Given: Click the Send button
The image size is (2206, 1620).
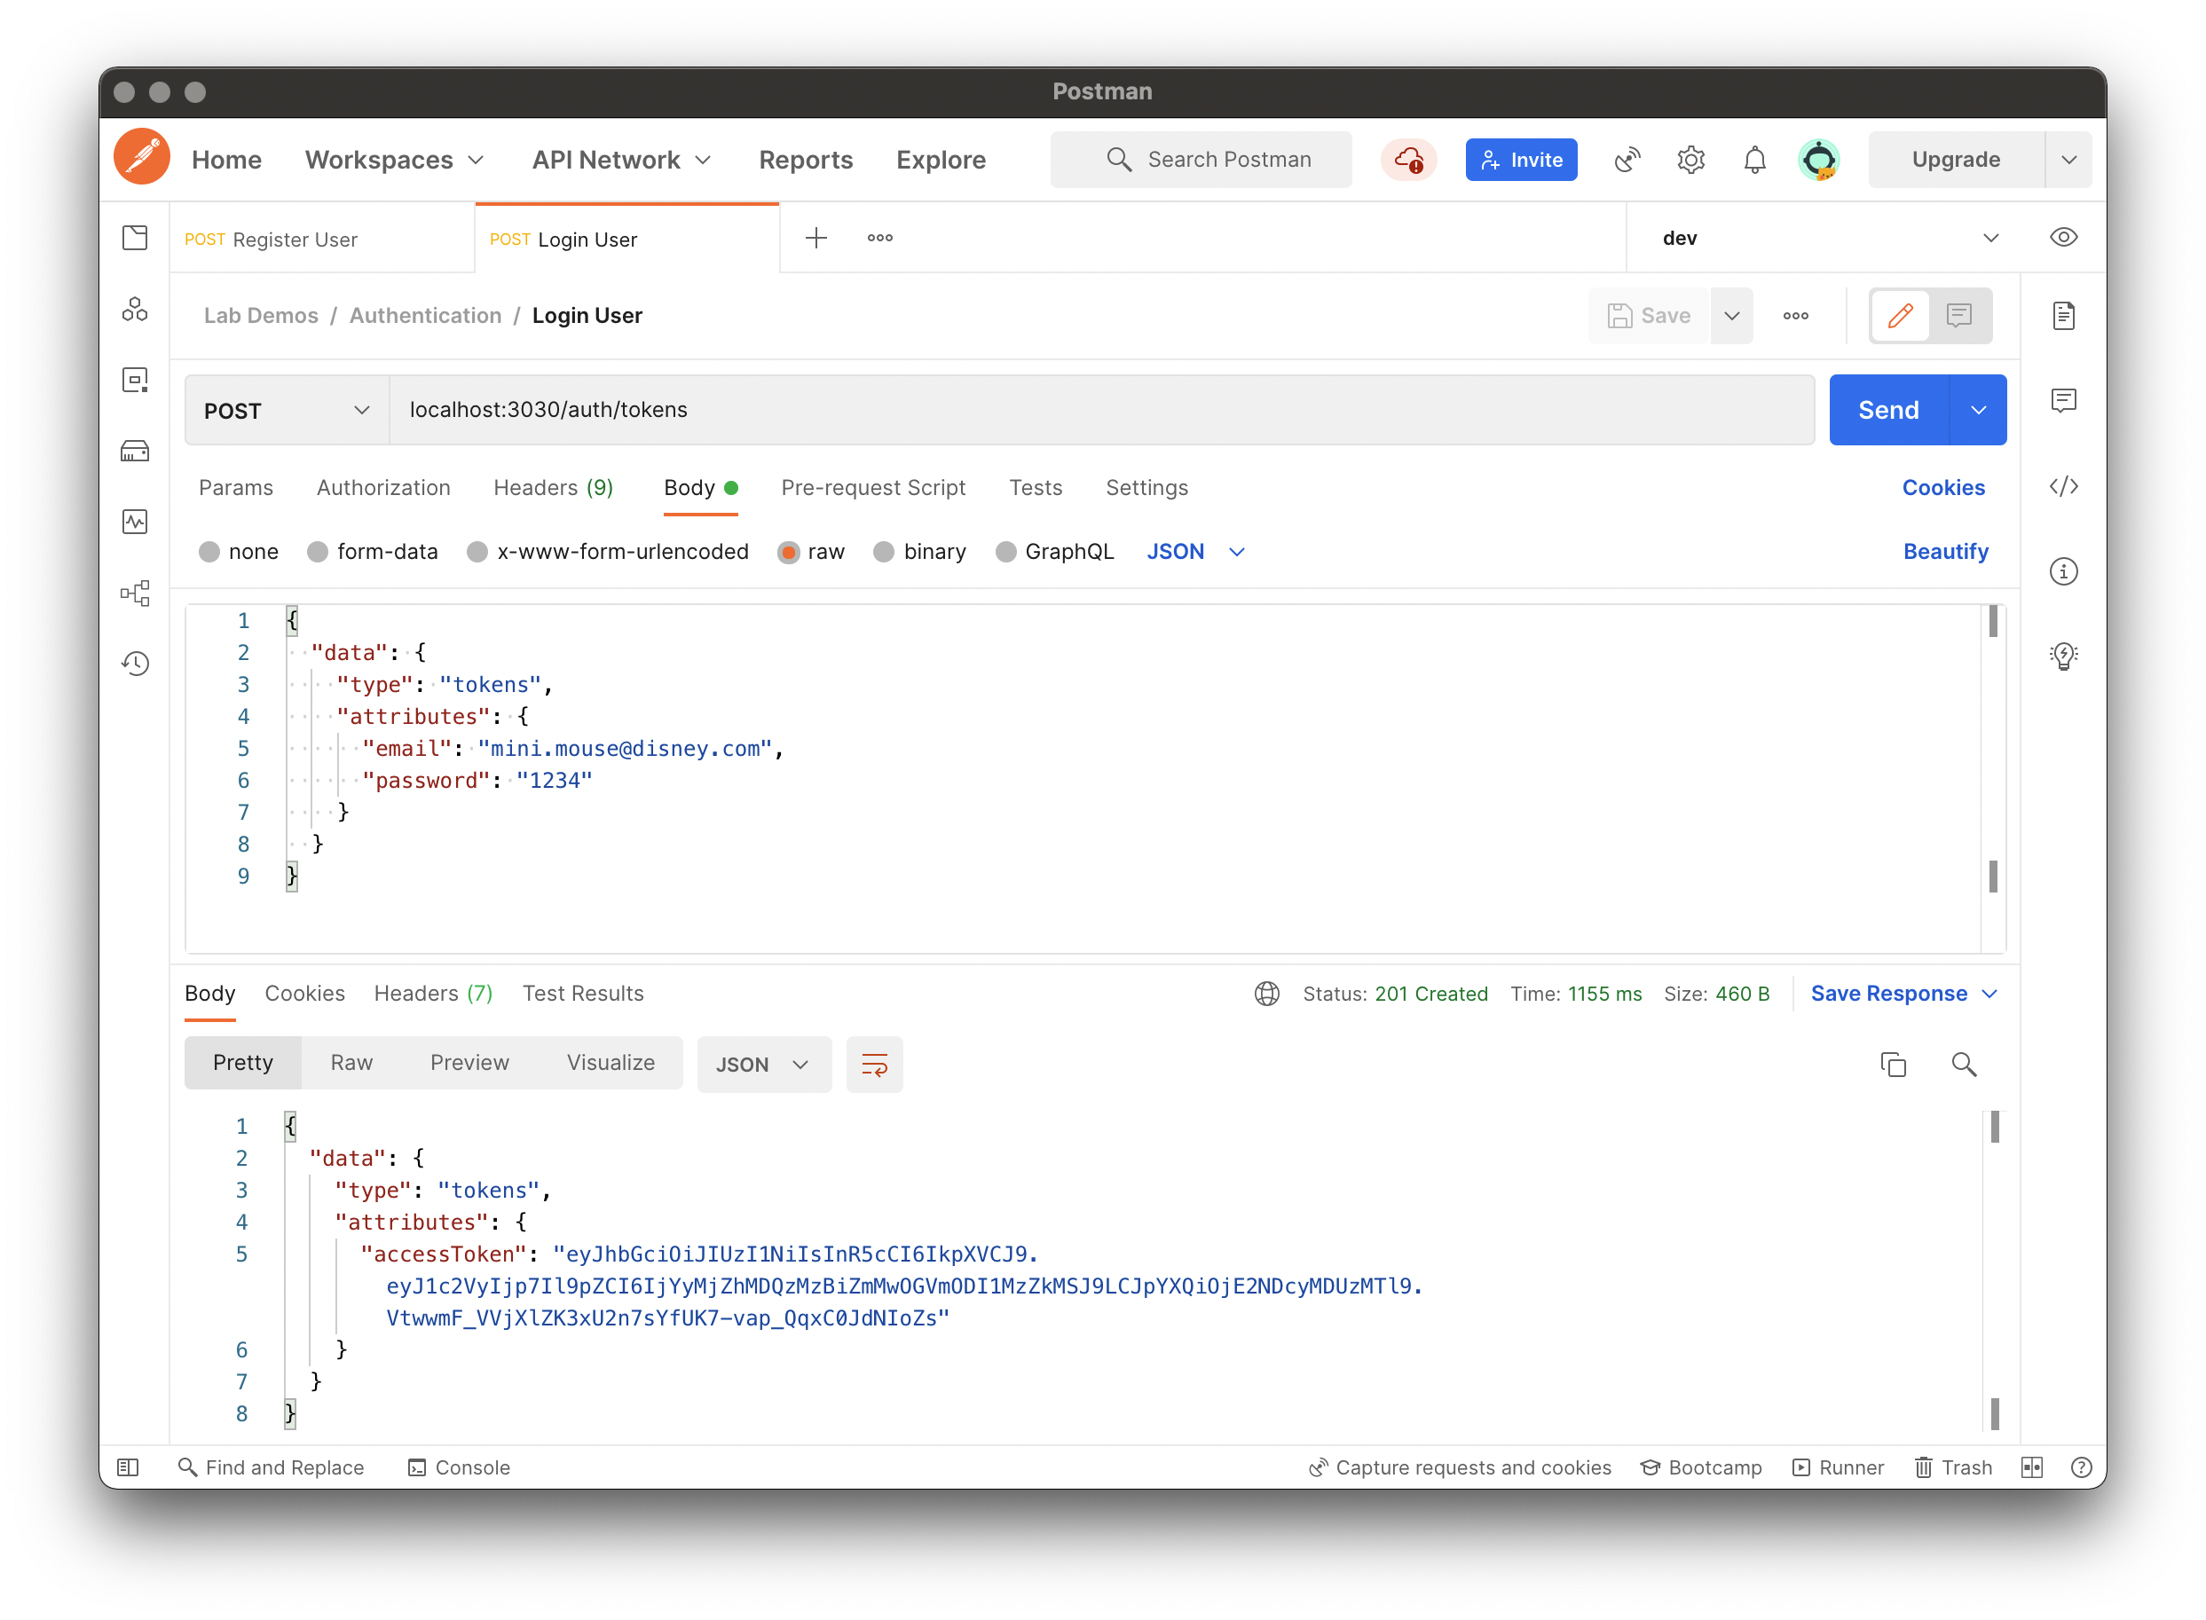Looking at the screenshot, I should [1889, 411].
